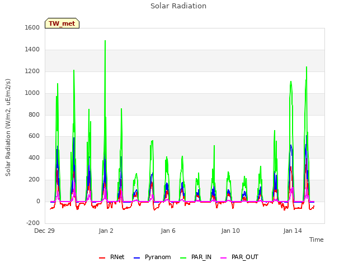Click the red RNet legend color marker
Image resolution: width=358 pixels, height=268 pixels.
102,258
